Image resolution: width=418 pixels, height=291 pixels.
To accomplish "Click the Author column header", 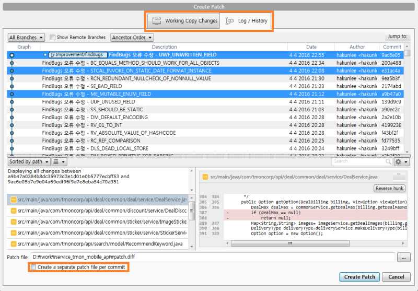I will tap(357, 47).
